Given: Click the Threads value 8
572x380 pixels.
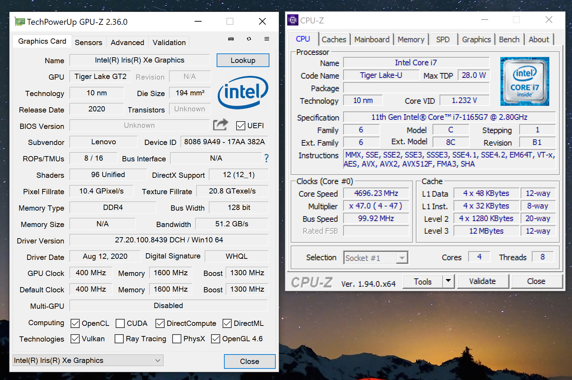Looking at the screenshot, I should pos(542,257).
